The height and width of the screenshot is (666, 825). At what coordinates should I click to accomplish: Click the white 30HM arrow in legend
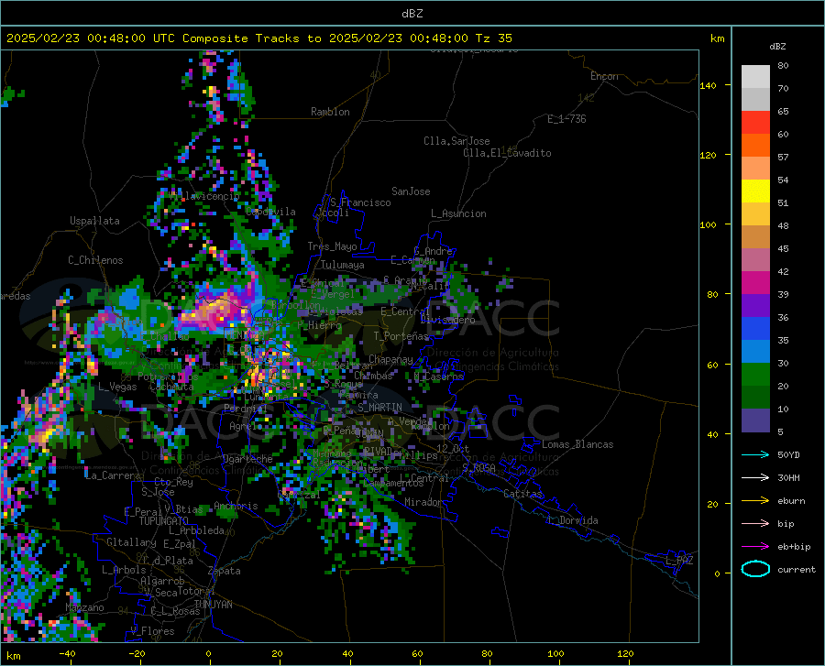click(x=755, y=478)
